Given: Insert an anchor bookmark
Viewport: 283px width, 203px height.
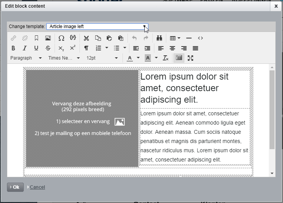Looking at the screenshot, I should [x=36, y=38].
